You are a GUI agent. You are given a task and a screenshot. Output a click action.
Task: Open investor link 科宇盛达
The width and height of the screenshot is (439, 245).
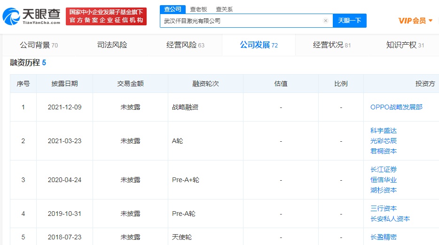coord(384,130)
